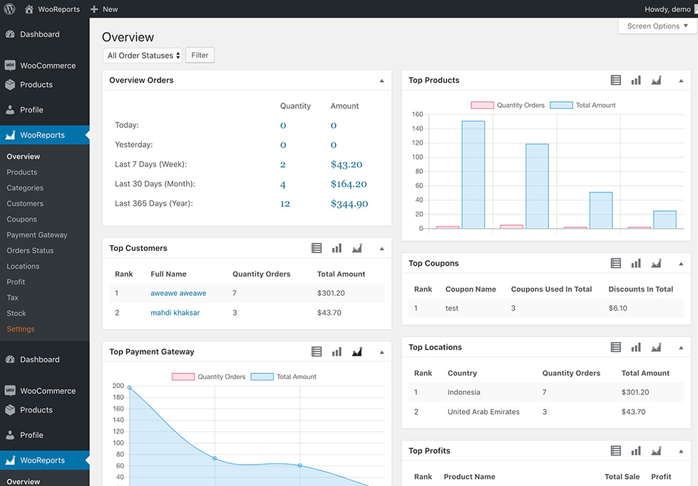698x486 pixels.
Task: Go to Settings in WooReports submenu
Action: click(x=21, y=329)
